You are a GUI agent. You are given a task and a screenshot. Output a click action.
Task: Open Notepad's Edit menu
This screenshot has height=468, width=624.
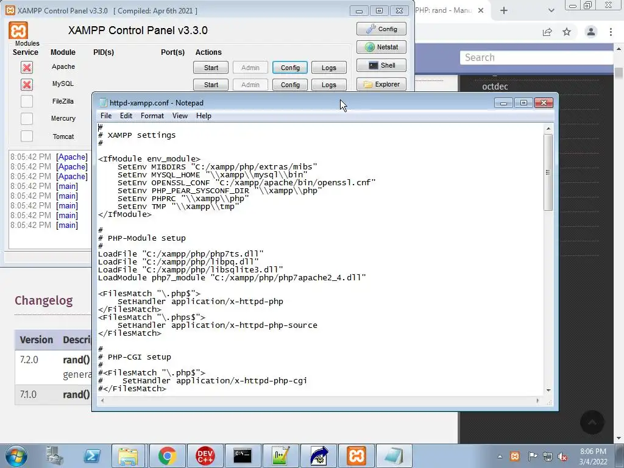[126, 116]
